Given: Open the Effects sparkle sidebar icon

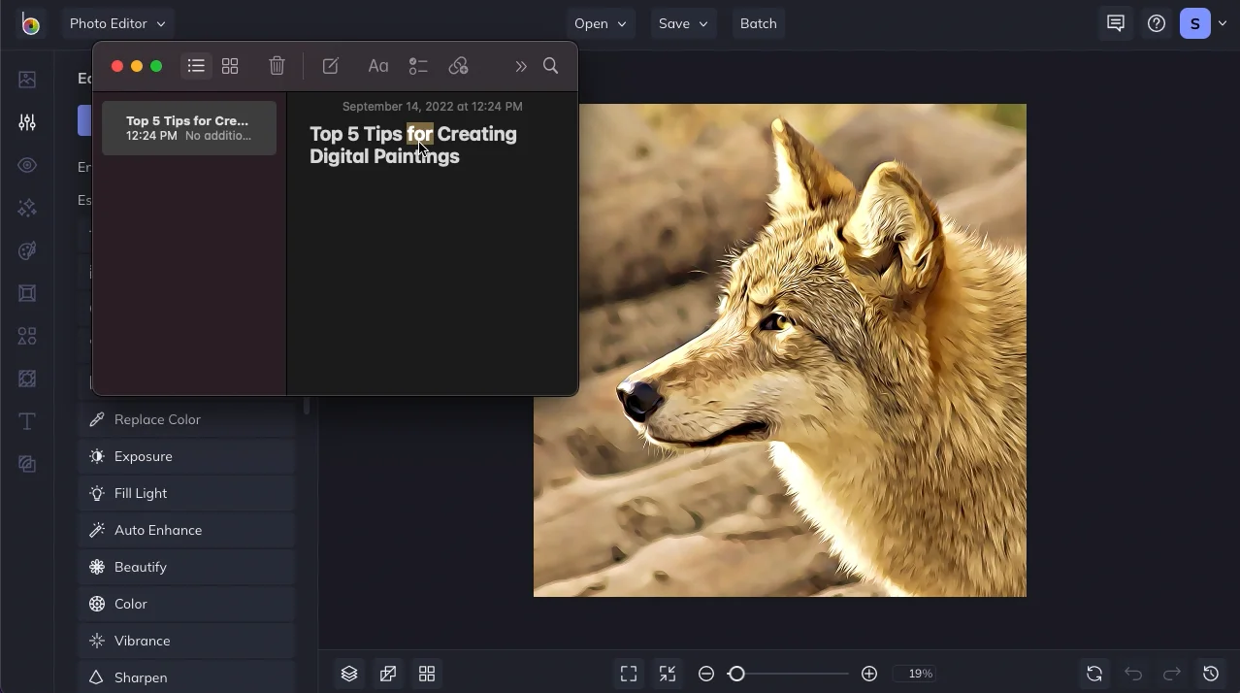Looking at the screenshot, I should tap(27, 208).
